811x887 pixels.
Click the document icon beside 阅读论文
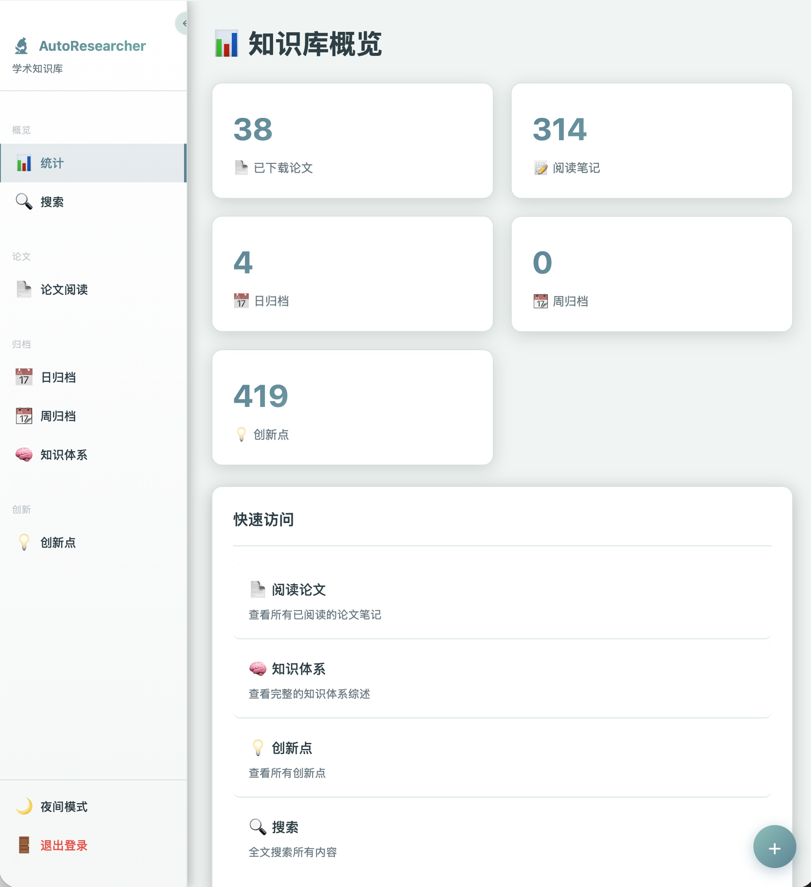point(258,590)
